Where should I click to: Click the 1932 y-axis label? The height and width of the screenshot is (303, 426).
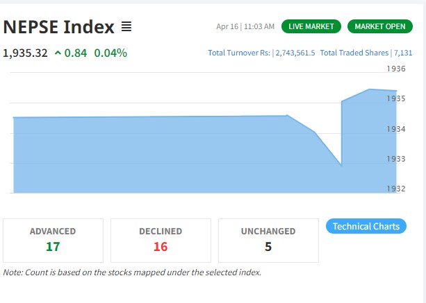396,189
